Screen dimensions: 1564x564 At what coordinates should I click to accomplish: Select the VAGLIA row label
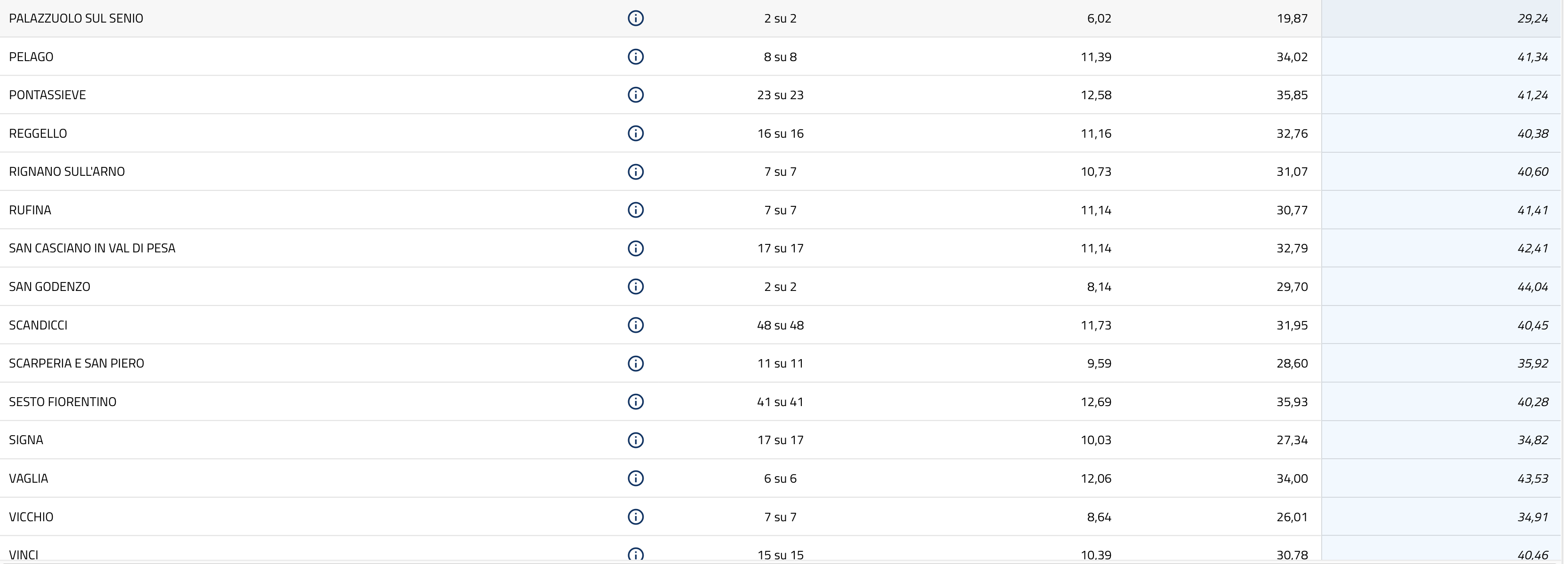click(29, 478)
